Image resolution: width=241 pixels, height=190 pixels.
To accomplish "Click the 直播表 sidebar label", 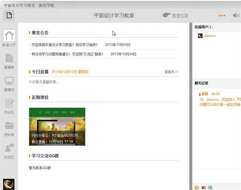I will (x=9, y=67).
